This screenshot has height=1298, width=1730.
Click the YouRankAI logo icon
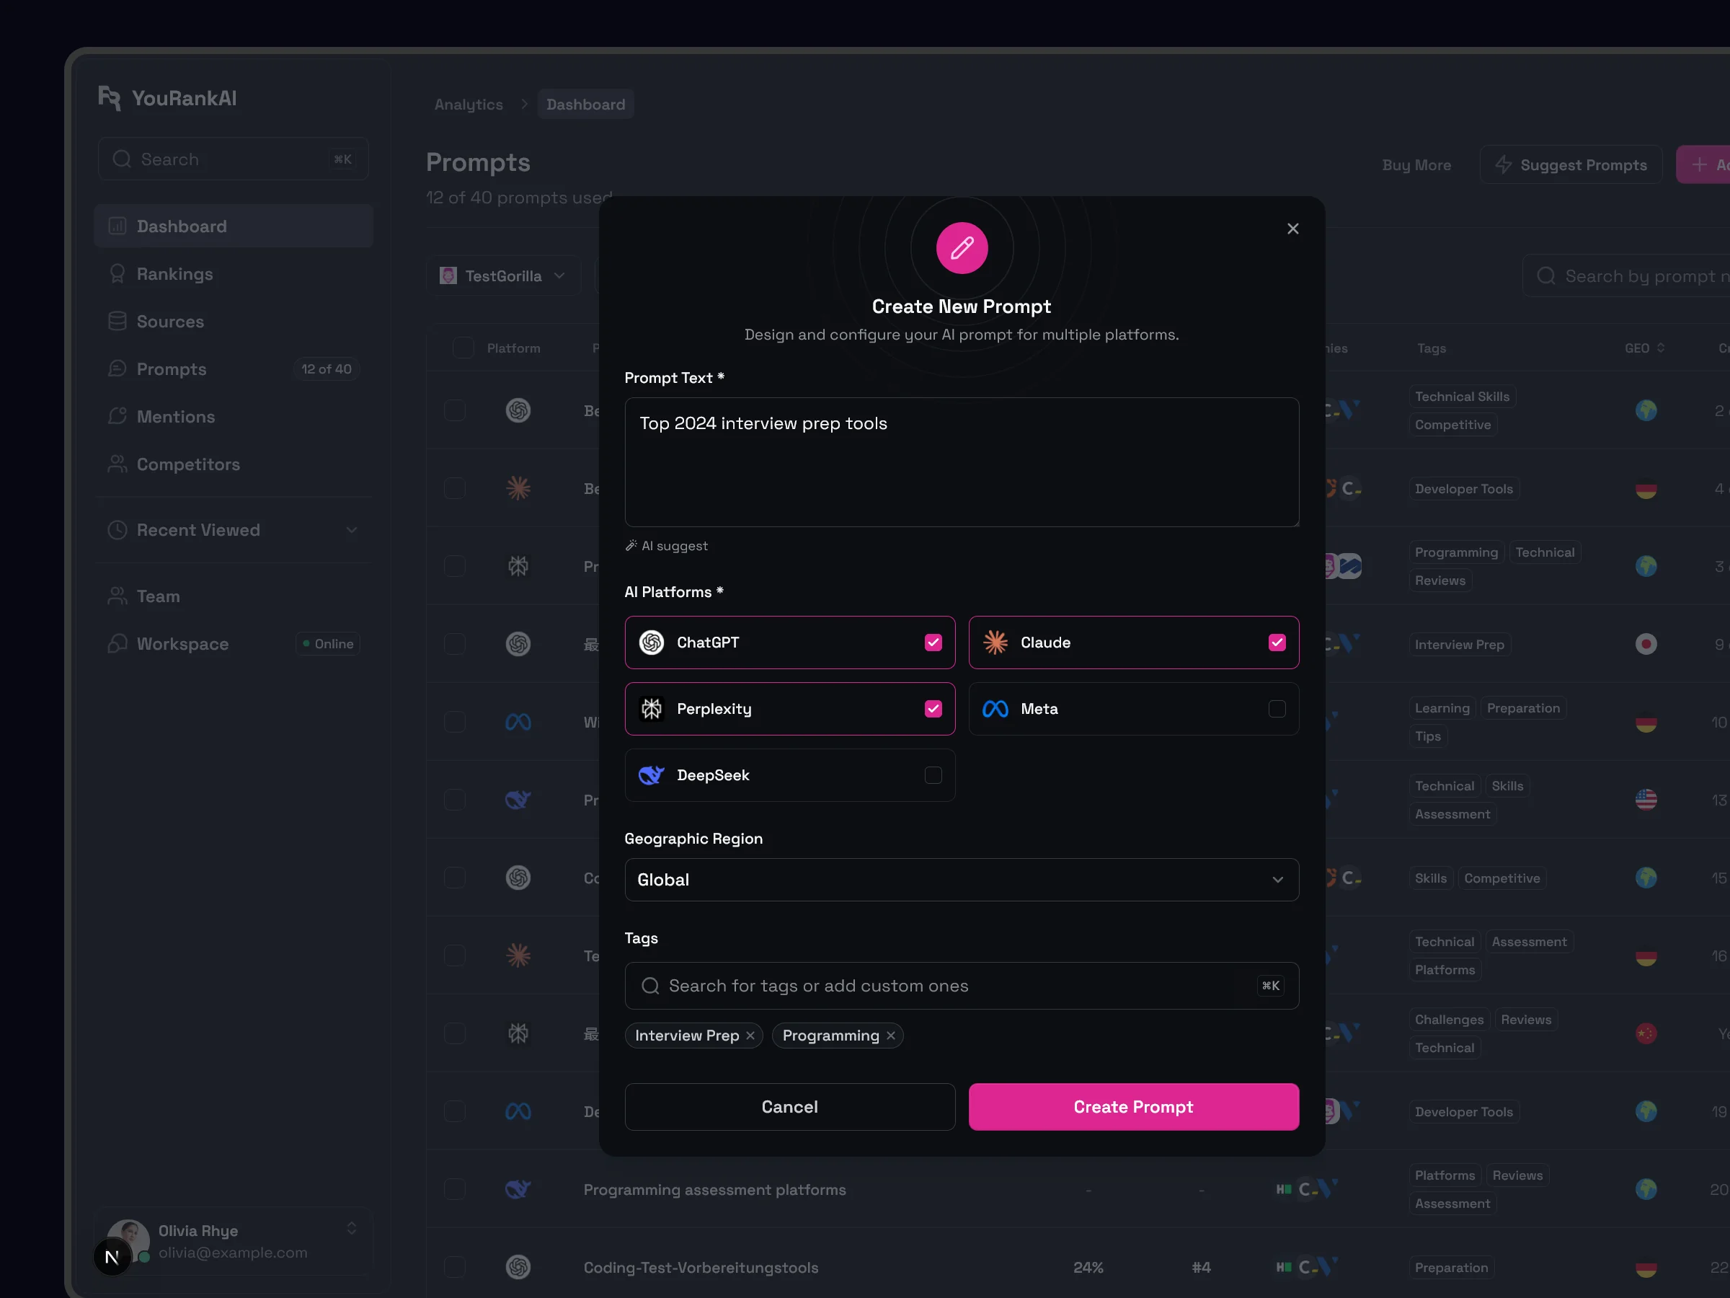(110, 99)
